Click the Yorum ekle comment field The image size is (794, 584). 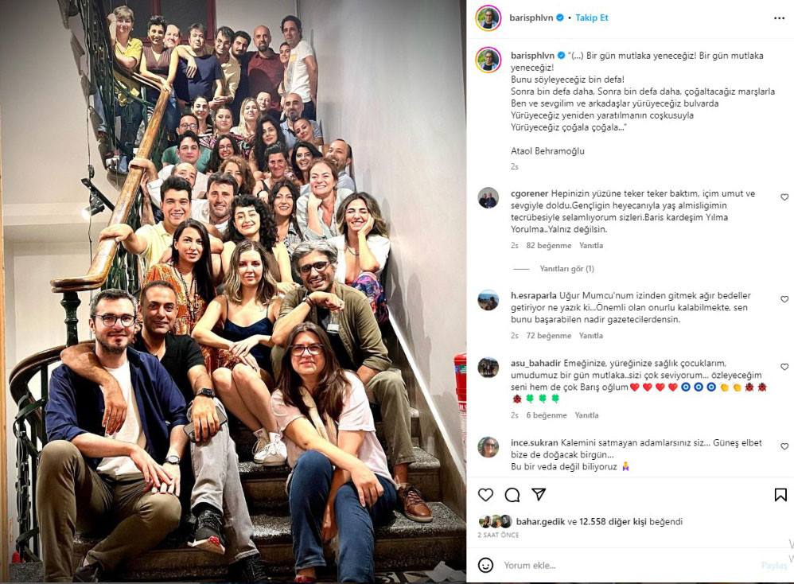tap(628, 565)
